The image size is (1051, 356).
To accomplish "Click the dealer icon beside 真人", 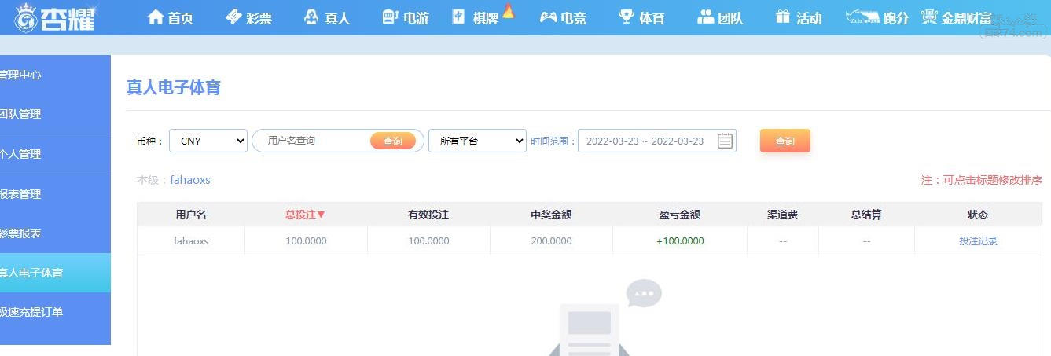I will tap(311, 17).
